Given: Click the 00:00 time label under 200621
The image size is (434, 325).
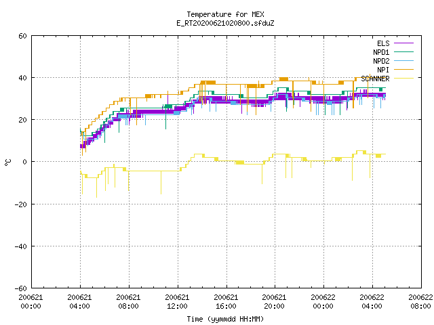Looking at the screenshot, I should click(31, 306).
